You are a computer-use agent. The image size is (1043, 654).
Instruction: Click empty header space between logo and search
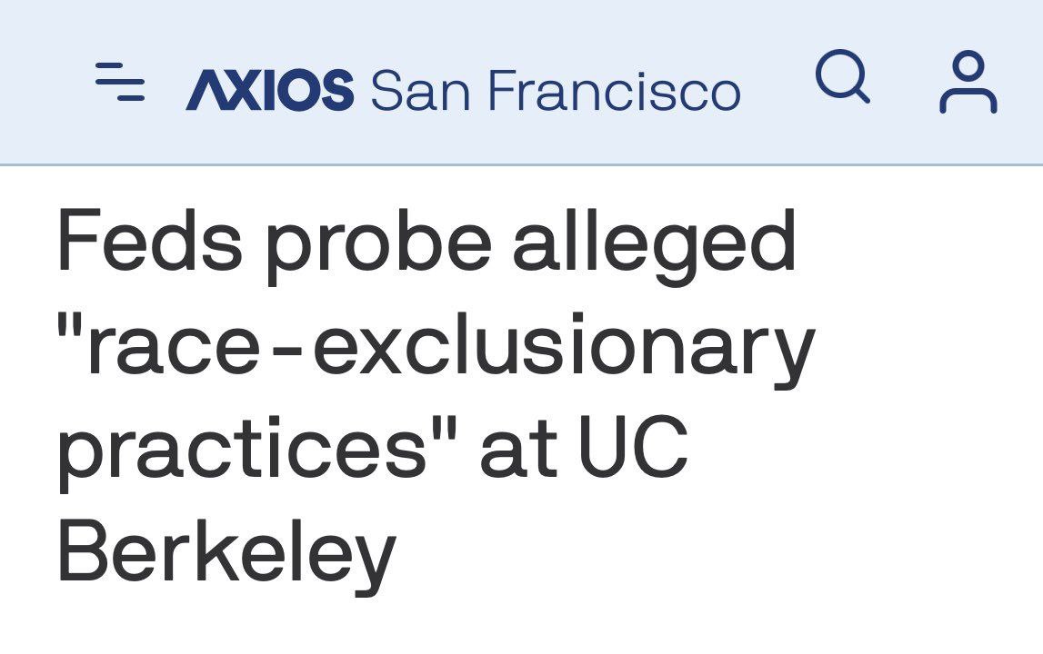(777, 82)
